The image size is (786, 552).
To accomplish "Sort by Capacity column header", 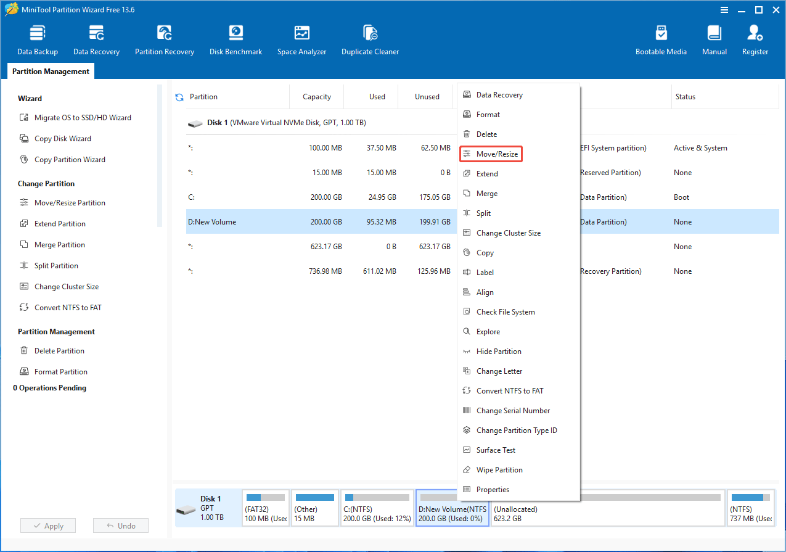I will coord(317,97).
